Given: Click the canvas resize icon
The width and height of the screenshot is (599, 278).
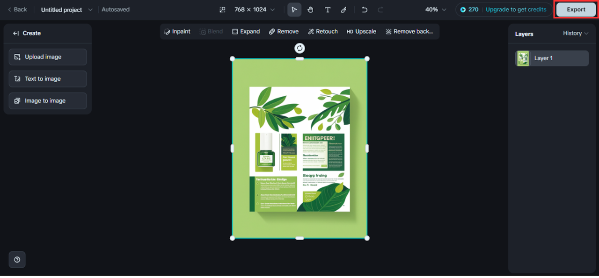Looking at the screenshot, I should point(222,9).
